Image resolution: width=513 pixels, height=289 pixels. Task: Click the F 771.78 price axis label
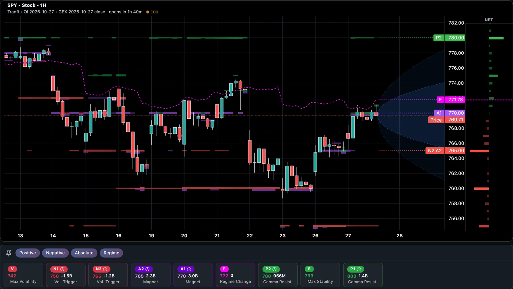pos(451,100)
